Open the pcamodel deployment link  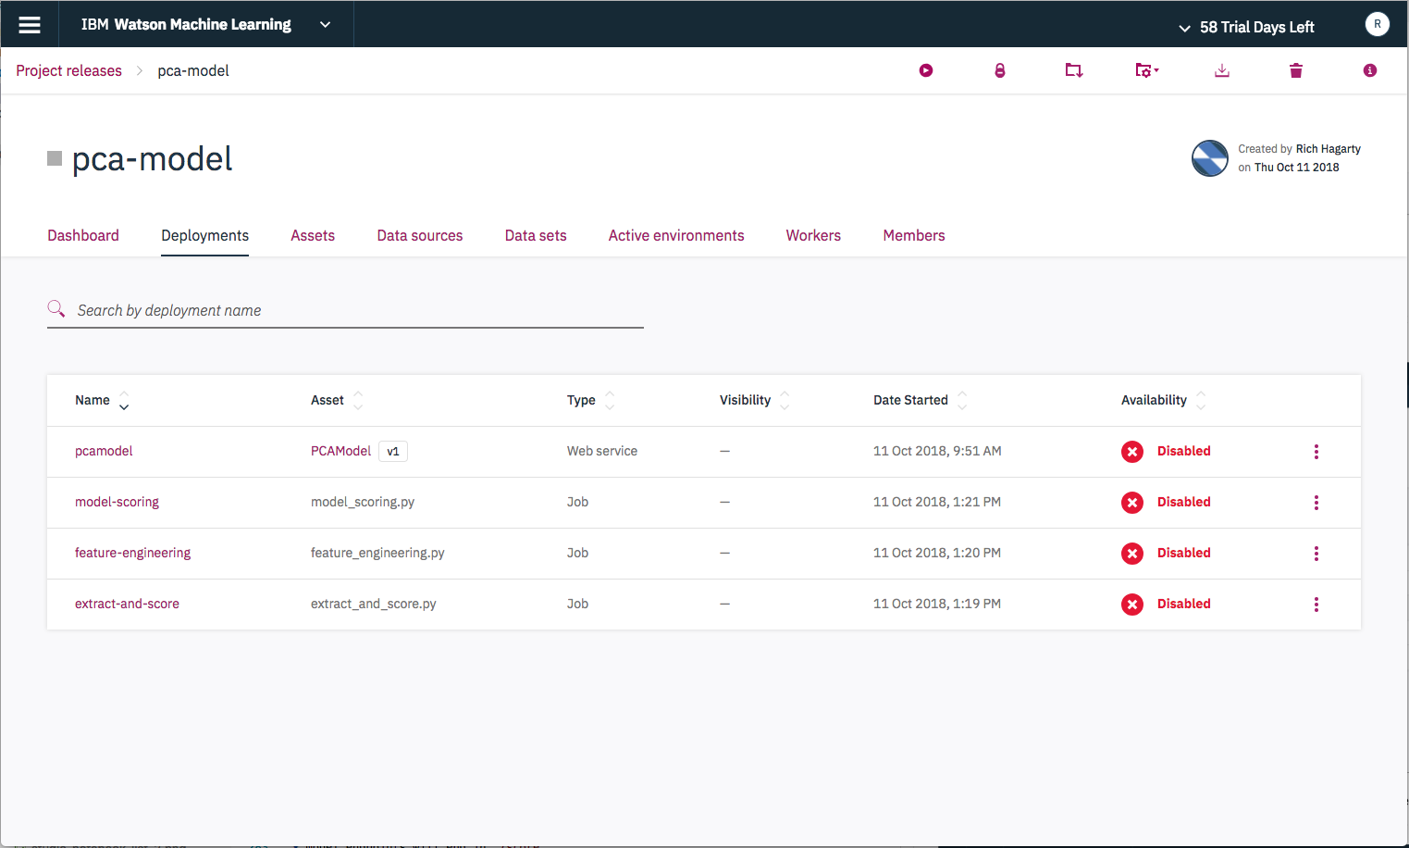click(x=104, y=451)
